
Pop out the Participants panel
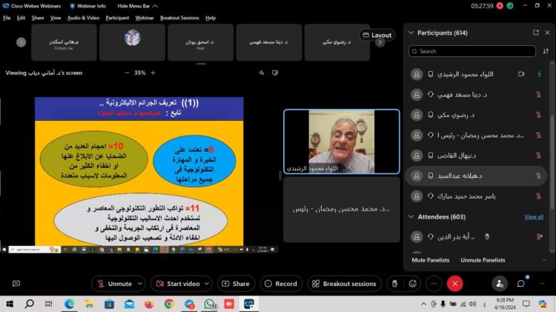click(536, 33)
